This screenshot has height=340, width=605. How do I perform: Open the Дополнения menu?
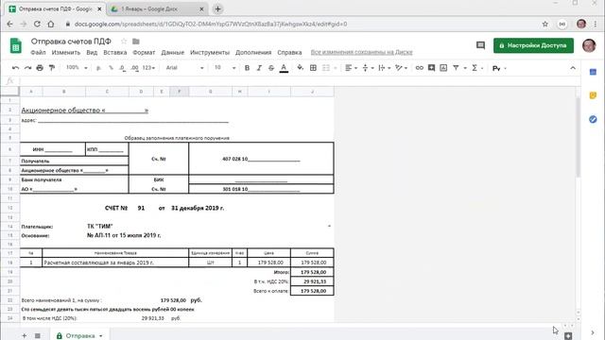point(253,53)
